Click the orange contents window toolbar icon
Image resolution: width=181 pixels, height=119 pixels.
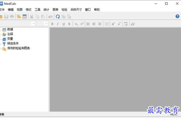point(19,17)
